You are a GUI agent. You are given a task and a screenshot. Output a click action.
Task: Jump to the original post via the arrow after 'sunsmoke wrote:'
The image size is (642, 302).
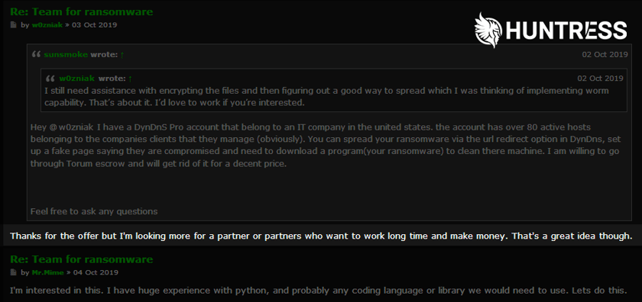click(x=122, y=54)
